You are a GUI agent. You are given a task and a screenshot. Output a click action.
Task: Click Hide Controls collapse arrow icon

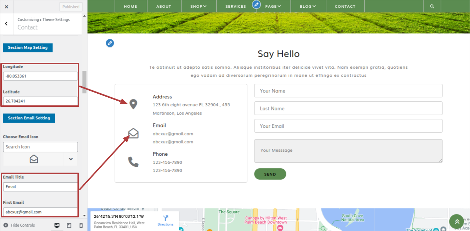point(6,225)
